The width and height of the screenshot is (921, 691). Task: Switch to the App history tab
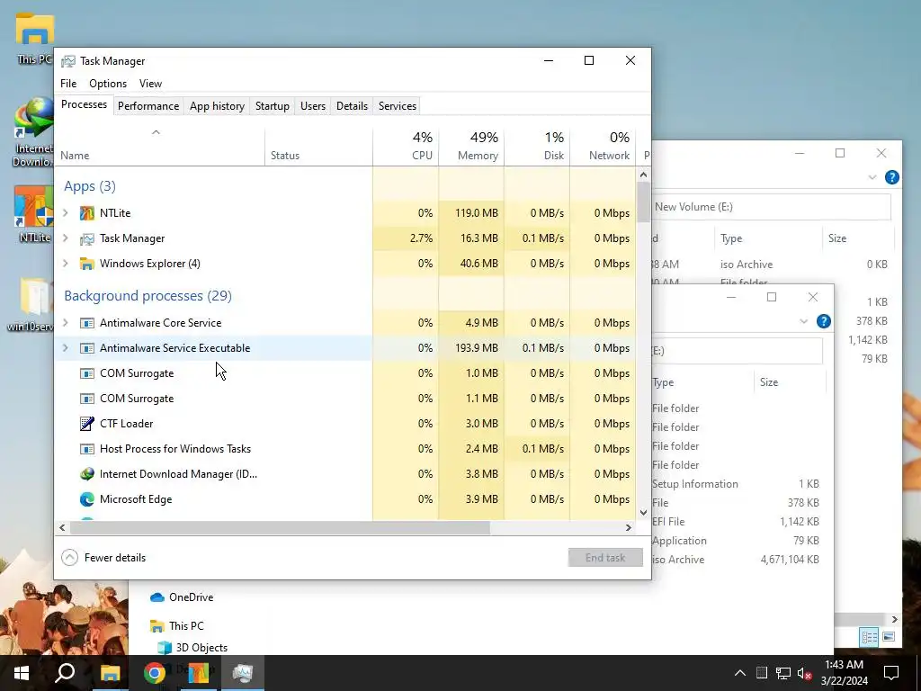pyautogui.click(x=217, y=106)
